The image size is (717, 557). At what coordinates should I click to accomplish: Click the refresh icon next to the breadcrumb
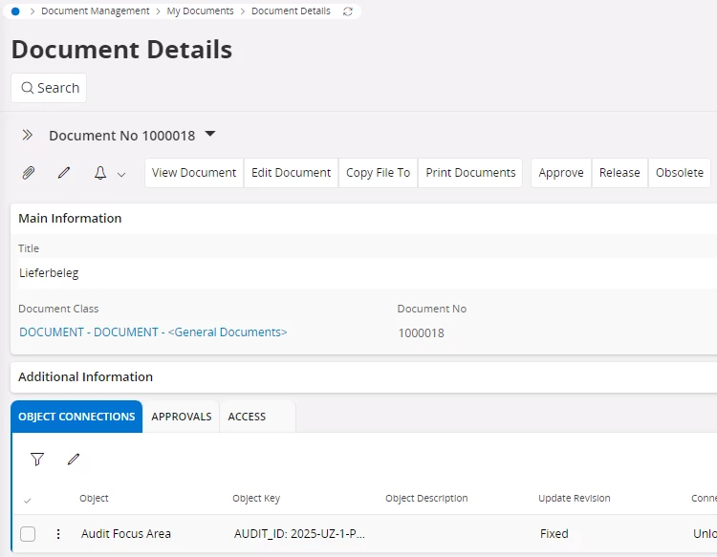[x=347, y=11]
